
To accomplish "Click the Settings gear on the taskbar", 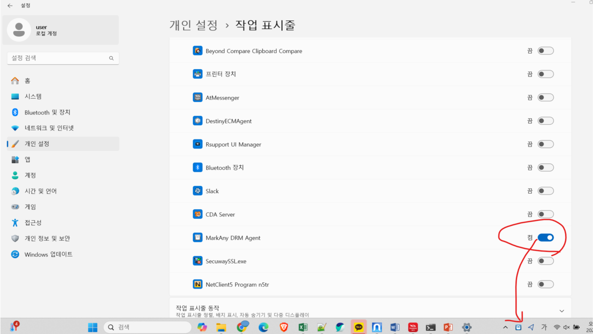I will [x=467, y=327].
